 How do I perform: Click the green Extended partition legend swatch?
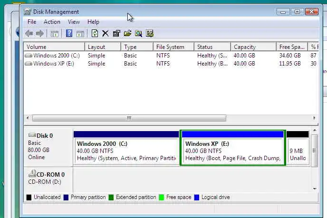(111, 198)
